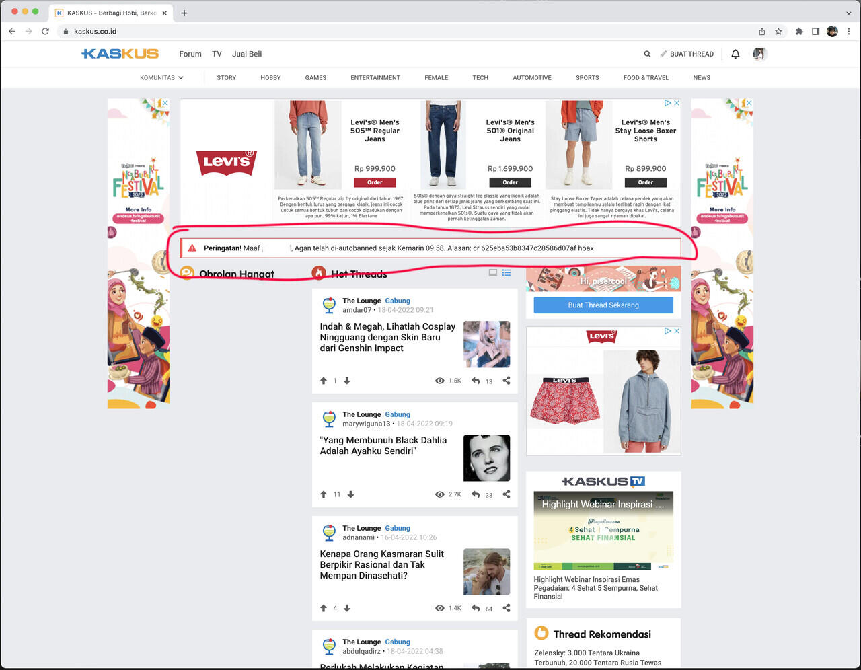Go to the STORY category
This screenshot has width=861, height=670.
(x=227, y=78)
